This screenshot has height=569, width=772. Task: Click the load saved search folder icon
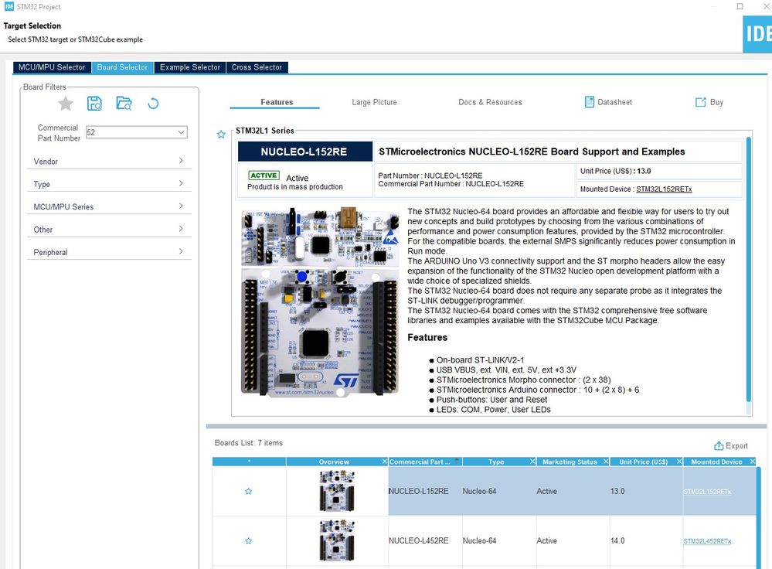click(x=124, y=104)
